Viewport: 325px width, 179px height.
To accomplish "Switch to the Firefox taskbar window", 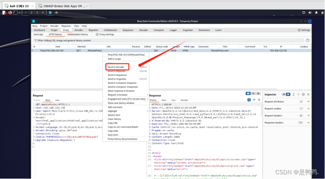I will click(x=56, y=13).
